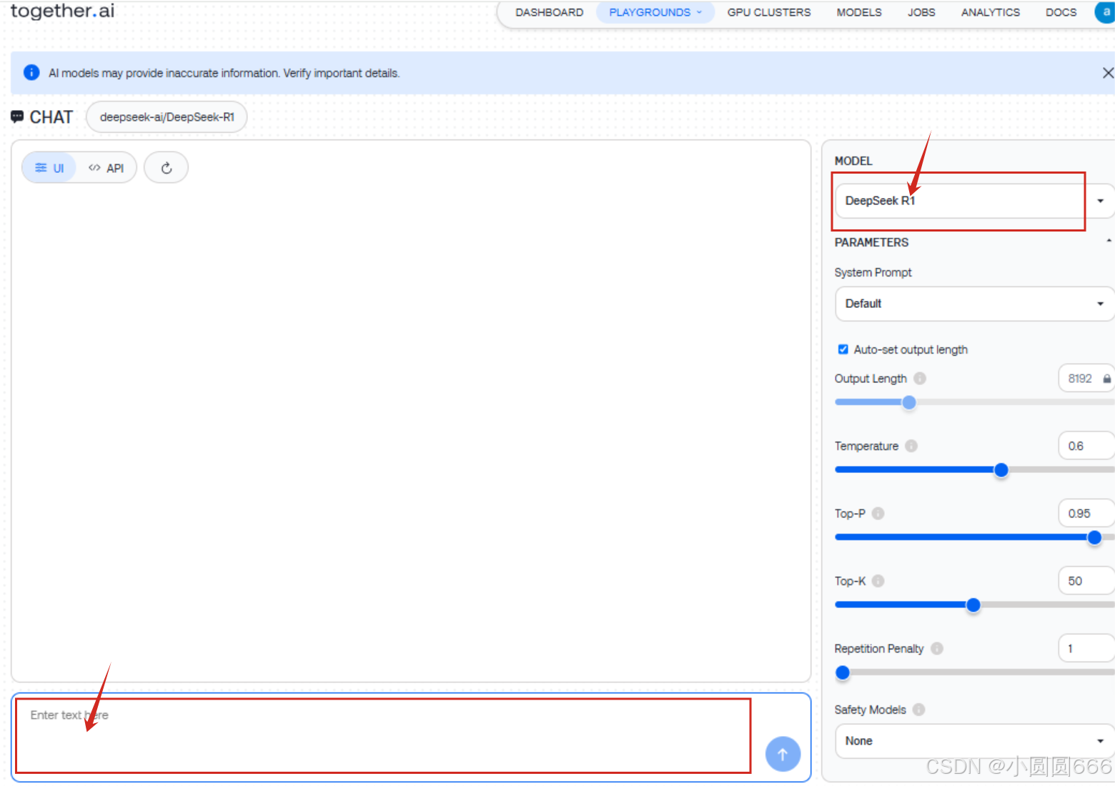Viewport: 1115px width, 786px height.
Task: Click the Repetition Penalty slider handle
Action: pos(843,672)
